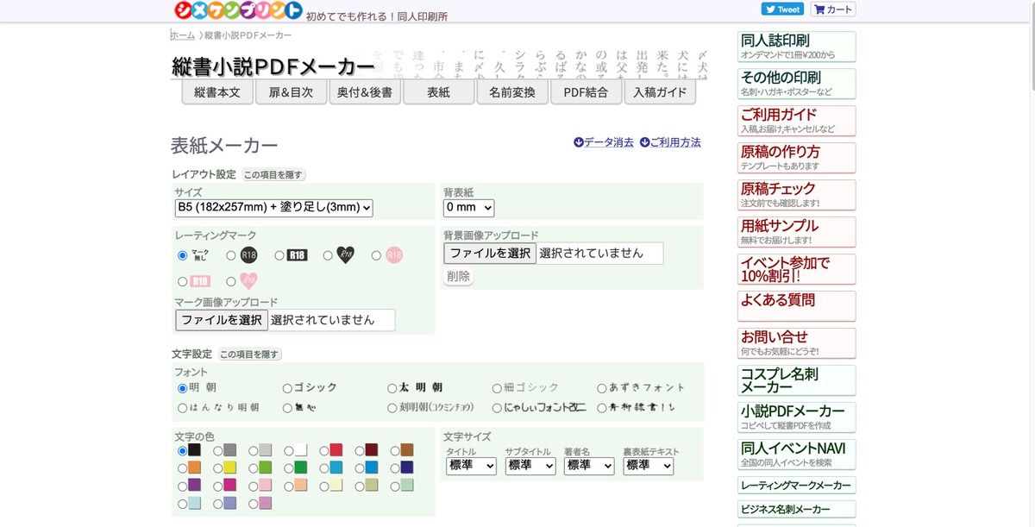
Task: Open the データ消去 down-arrow link
Action: tap(604, 141)
